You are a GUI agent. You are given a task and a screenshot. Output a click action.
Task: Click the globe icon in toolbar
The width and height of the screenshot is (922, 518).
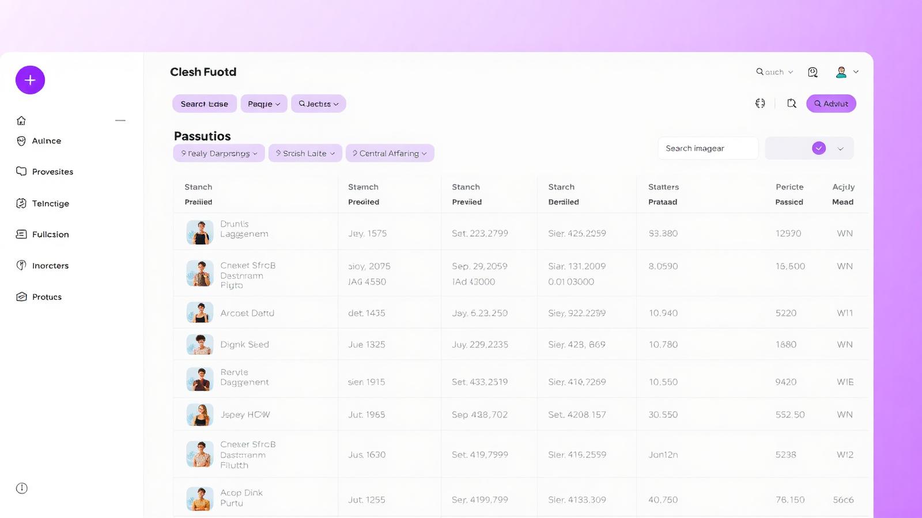[760, 104]
